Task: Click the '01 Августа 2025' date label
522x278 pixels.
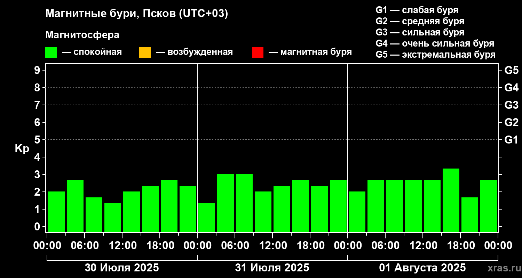Action: coord(422,268)
